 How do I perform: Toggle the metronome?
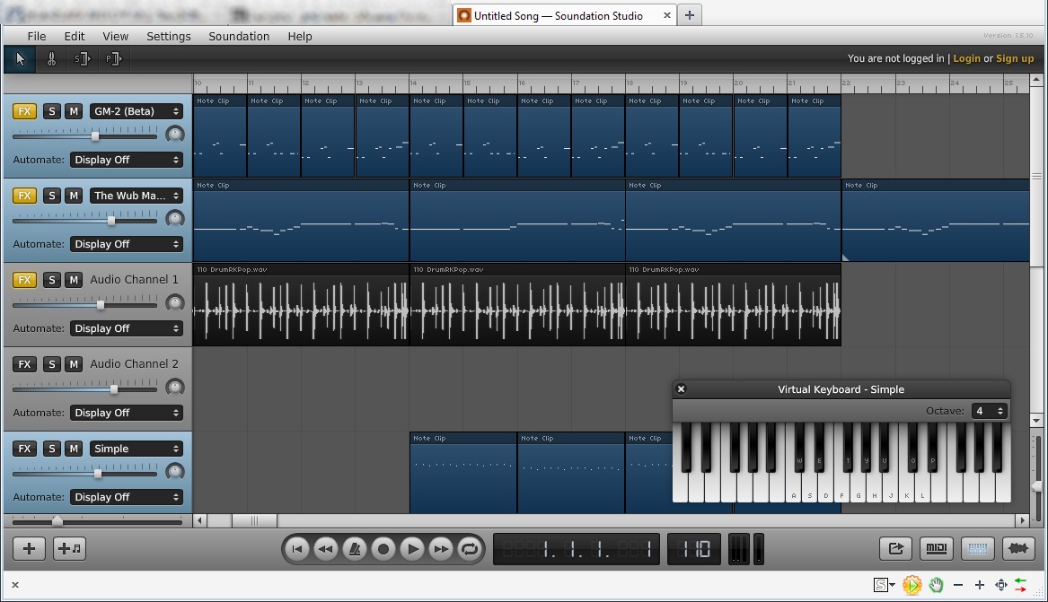[354, 549]
